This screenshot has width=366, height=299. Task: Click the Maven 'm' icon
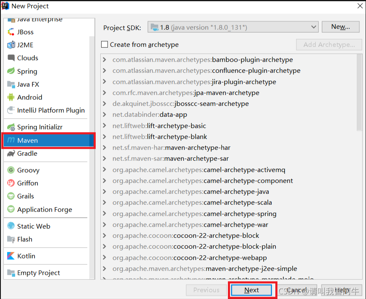pyautogui.click(x=11, y=140)
